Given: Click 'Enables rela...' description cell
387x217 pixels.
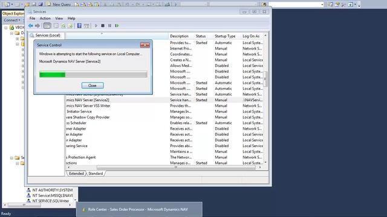Looking at the screenshot, I should click(181, 123).
